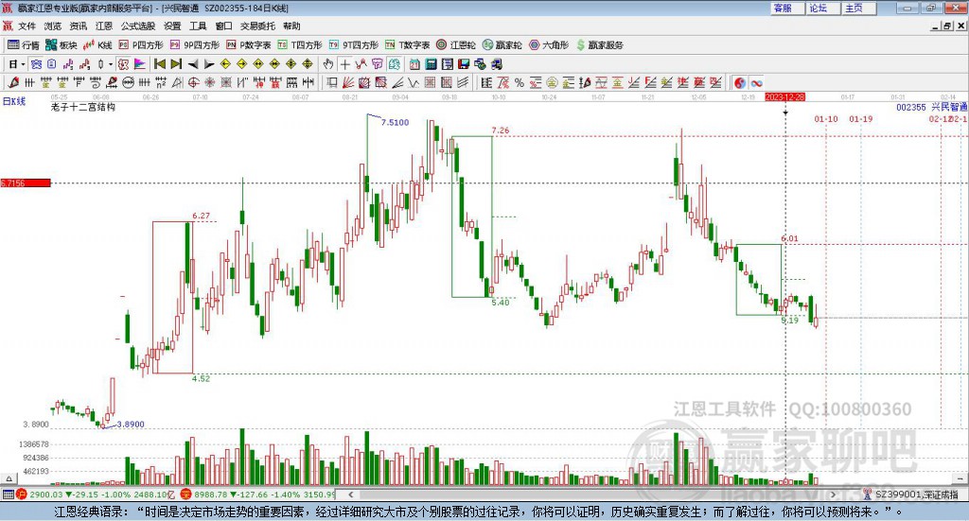Jump to the last bar icon

176,64
